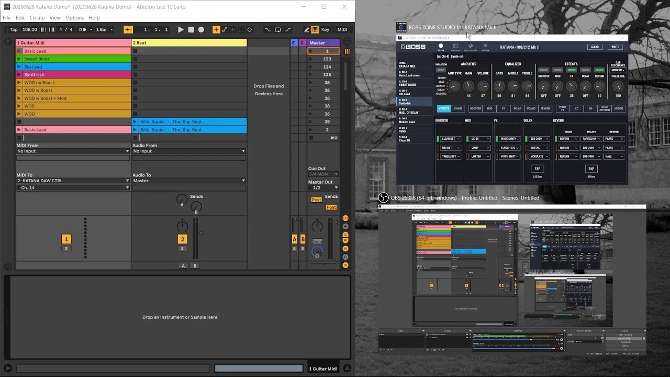Toggle the upper Post send button

(316, 199)
